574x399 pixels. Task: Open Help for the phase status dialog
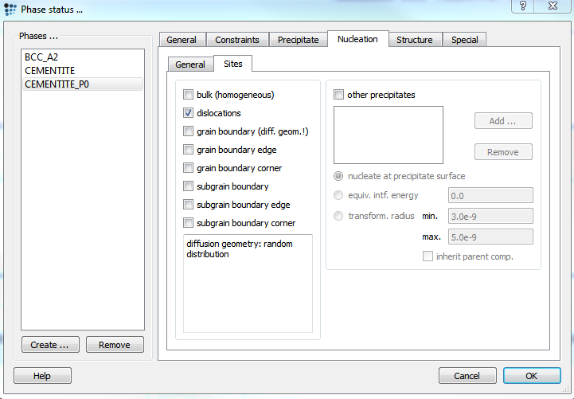coord(42,376)
